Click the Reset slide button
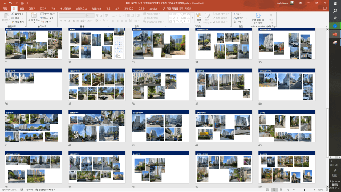Image resolution: width=341 pixels, height=192 pixels. pyautogui.click(x=47, y=18)
